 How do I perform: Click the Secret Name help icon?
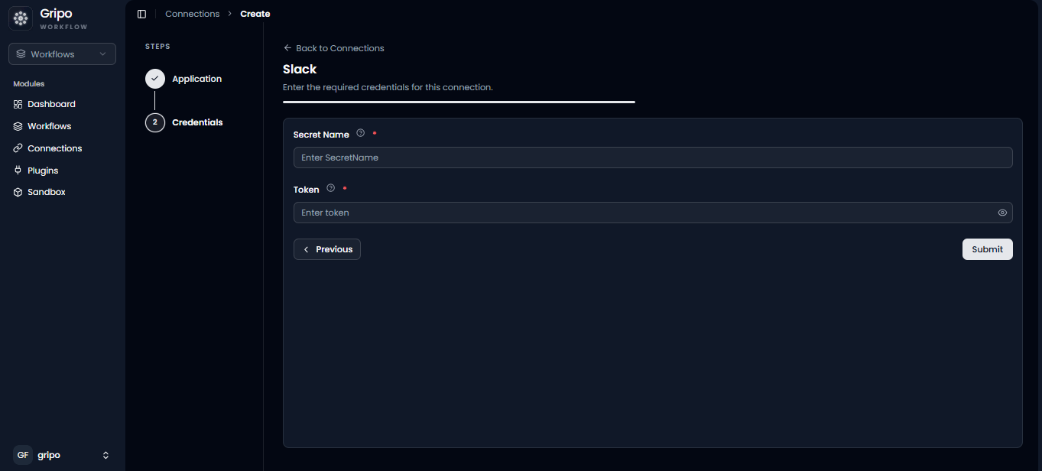coord(361,133)
